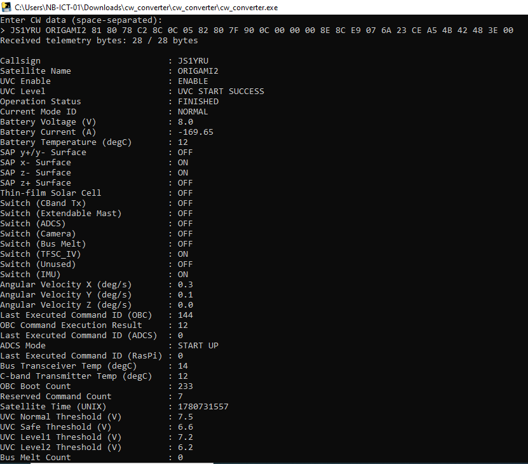Click the Battery Current value -169.65
Viewport: 528px width, 464px height.
(x=196, y=132)
